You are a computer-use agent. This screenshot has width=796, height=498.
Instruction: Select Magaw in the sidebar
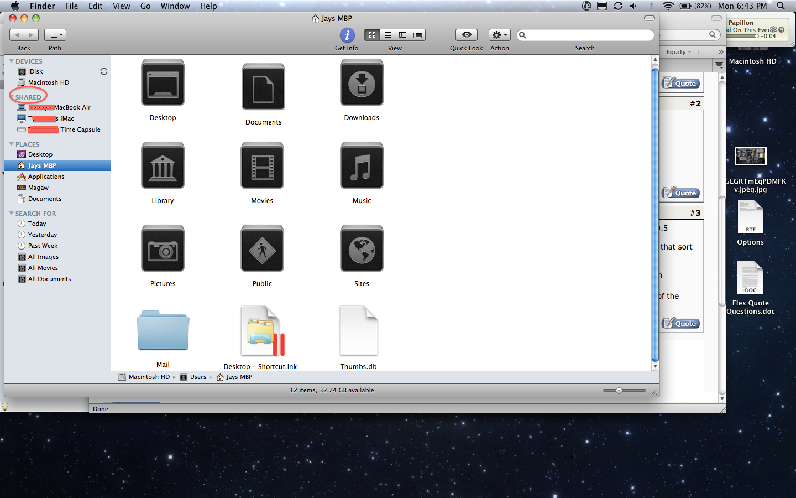pyautogui.click(x=38, y=188)
